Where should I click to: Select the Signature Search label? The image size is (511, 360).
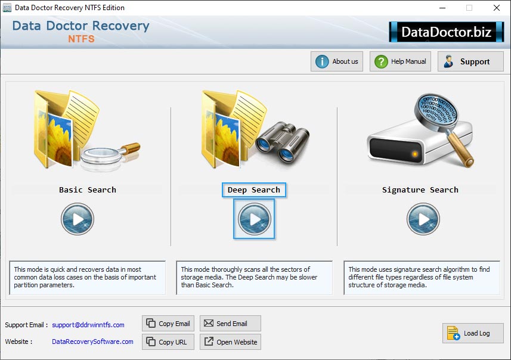(x=420, y=190)
